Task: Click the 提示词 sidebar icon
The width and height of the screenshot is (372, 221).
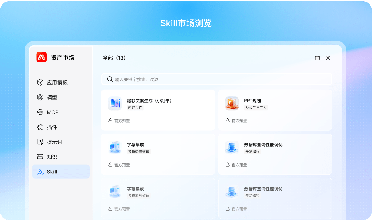Action: pyautogui.click(x=40, y=142)
